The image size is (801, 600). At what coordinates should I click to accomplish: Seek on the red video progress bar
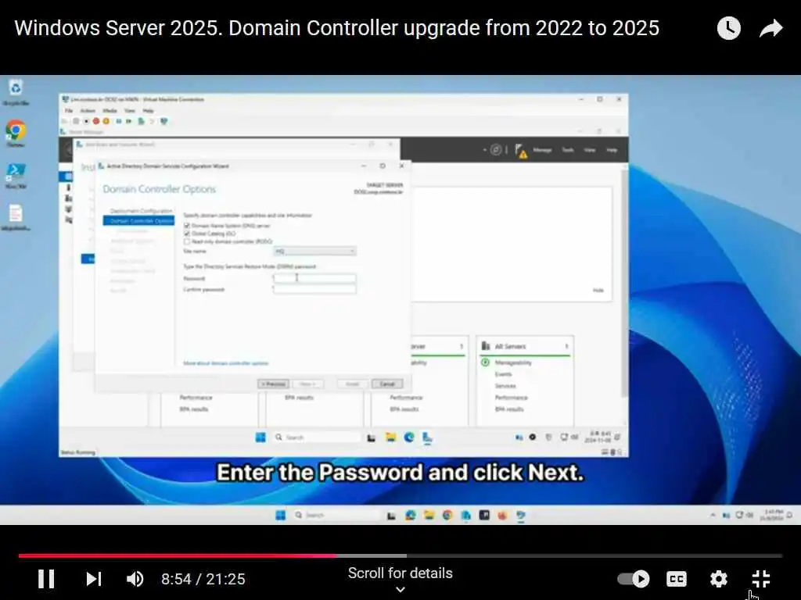tap(178, 555)
